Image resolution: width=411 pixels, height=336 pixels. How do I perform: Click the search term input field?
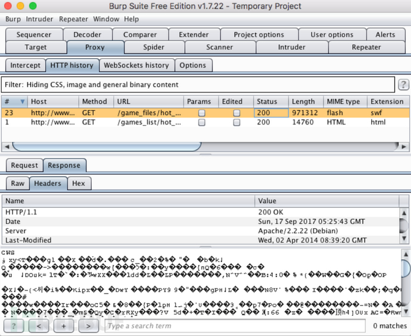(235, 326)
